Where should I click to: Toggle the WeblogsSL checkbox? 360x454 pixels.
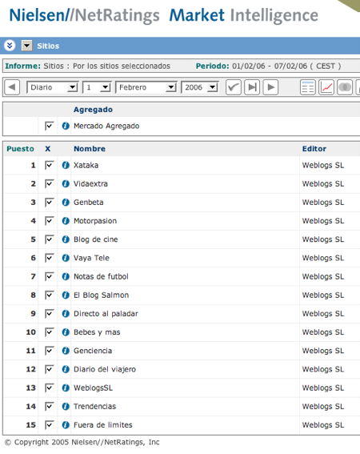click(x=49, y=388)
